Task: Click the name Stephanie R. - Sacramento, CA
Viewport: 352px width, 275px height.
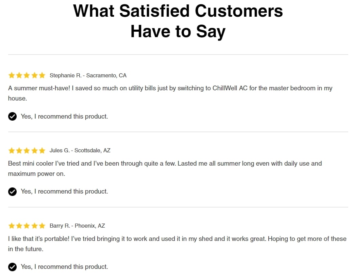Action: click(x=88, y=75)
